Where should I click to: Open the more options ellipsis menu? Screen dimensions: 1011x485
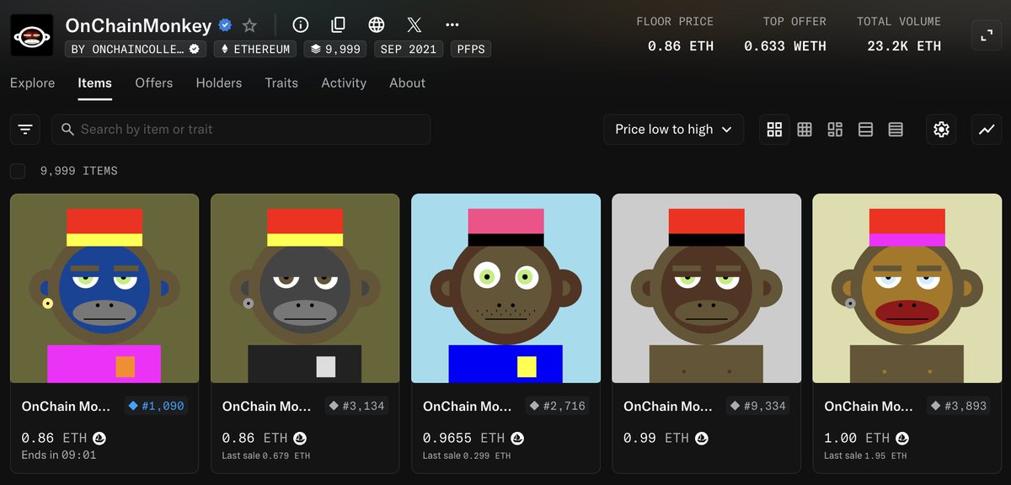tap(452, 25)
